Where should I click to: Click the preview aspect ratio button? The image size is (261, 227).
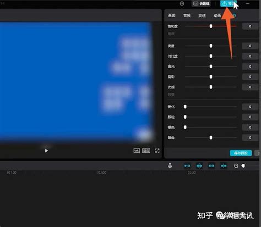click(146, 151)
